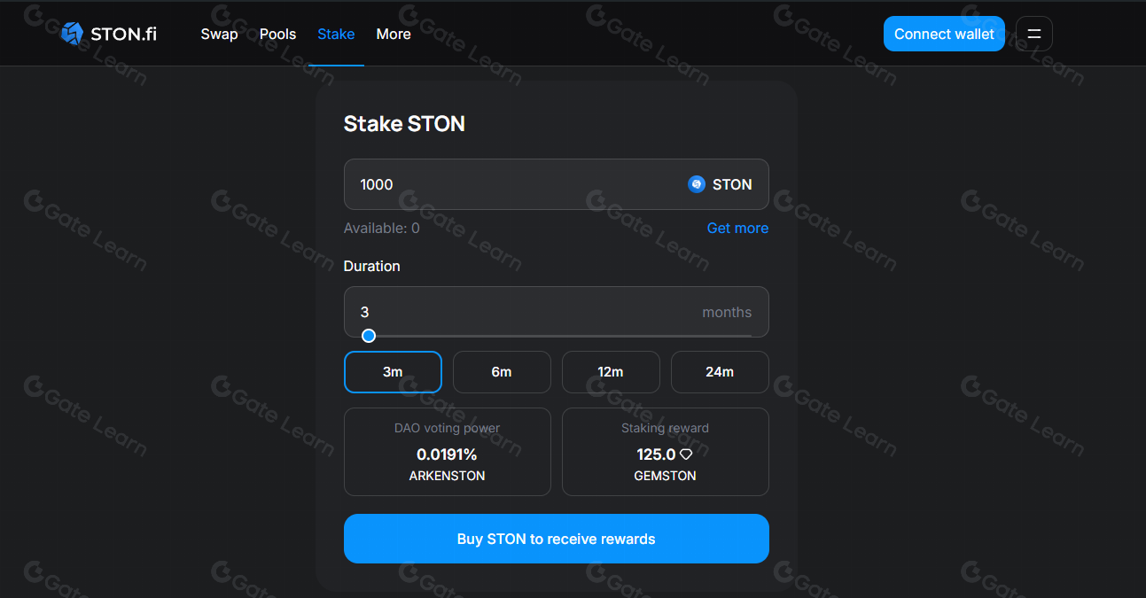The width and height of the screenshot is (1146, 598).
Task: Click the STON token icon in the amount field
Action: tap(697, 184)
